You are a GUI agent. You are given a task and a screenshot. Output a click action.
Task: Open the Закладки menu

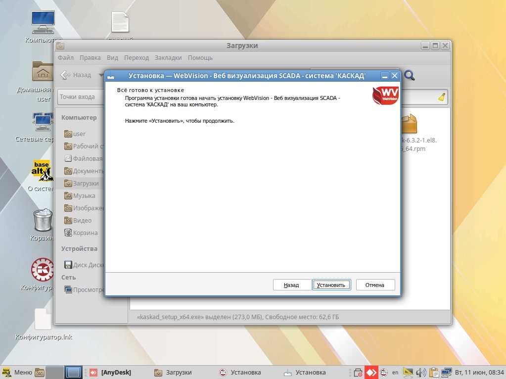tap(168, 57)
